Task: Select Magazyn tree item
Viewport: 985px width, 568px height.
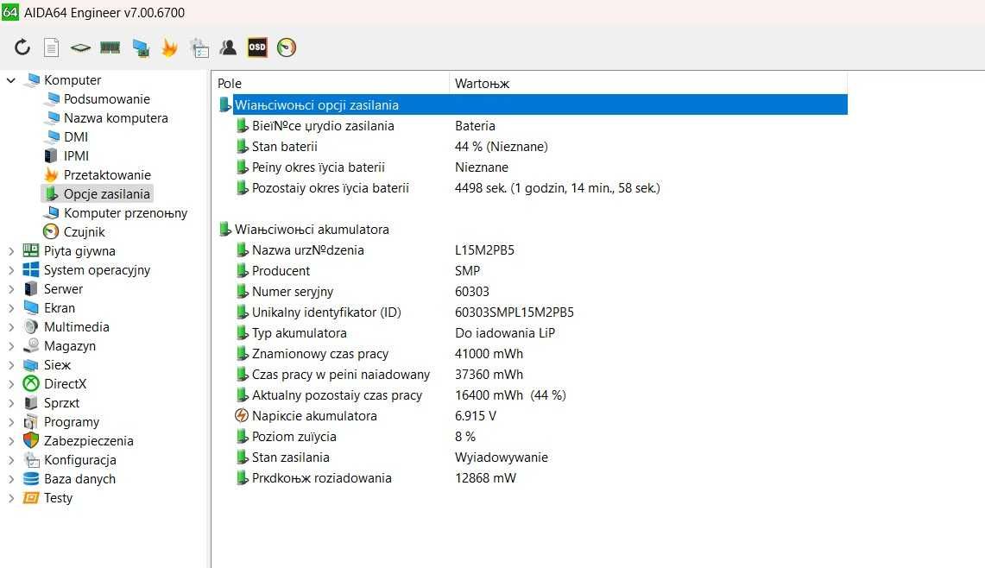Action: 70,346
